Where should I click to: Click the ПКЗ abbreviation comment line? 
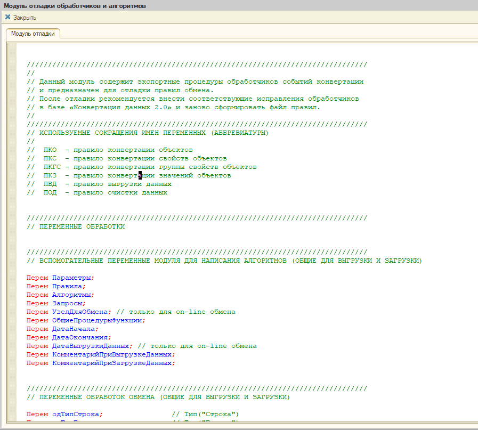(129, 175)
